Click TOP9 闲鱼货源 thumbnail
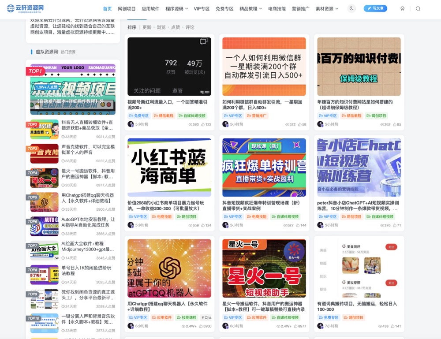Viewport: 441px width, 339px height. tap(45, 299)
